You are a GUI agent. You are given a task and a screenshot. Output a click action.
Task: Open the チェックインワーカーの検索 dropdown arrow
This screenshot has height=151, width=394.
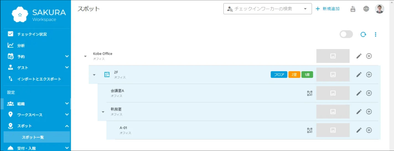tap(305, 9)
